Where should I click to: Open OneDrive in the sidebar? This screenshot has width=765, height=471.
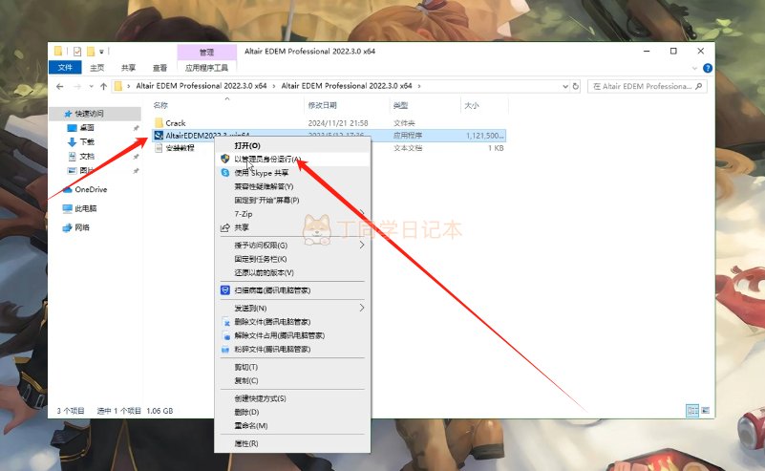91,189
